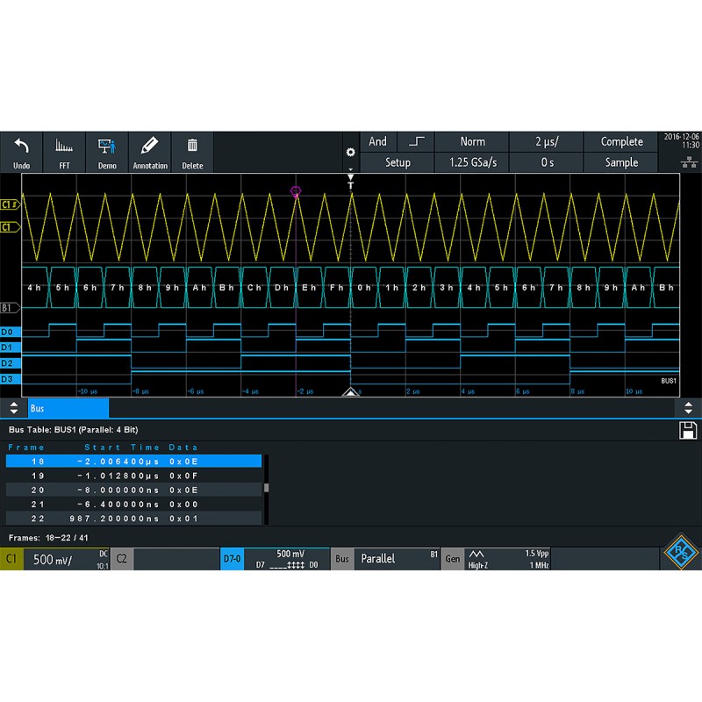Click the Delete icon

pos(192,151)
